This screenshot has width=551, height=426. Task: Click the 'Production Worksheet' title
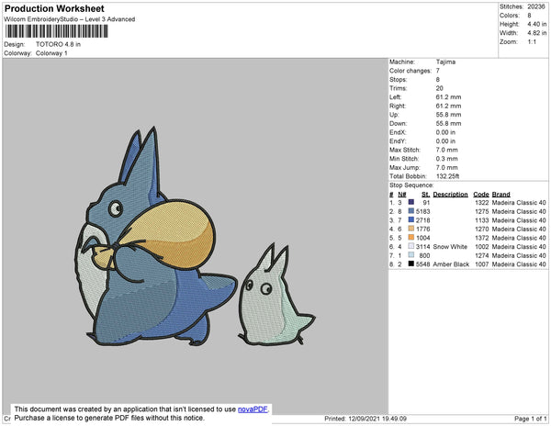click(54, 9)
